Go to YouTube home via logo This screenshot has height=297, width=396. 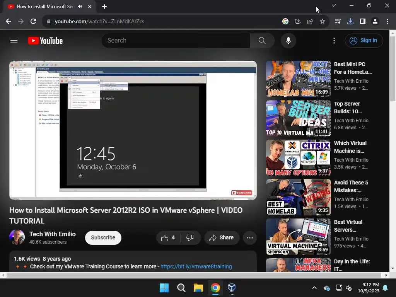[45, 41]
